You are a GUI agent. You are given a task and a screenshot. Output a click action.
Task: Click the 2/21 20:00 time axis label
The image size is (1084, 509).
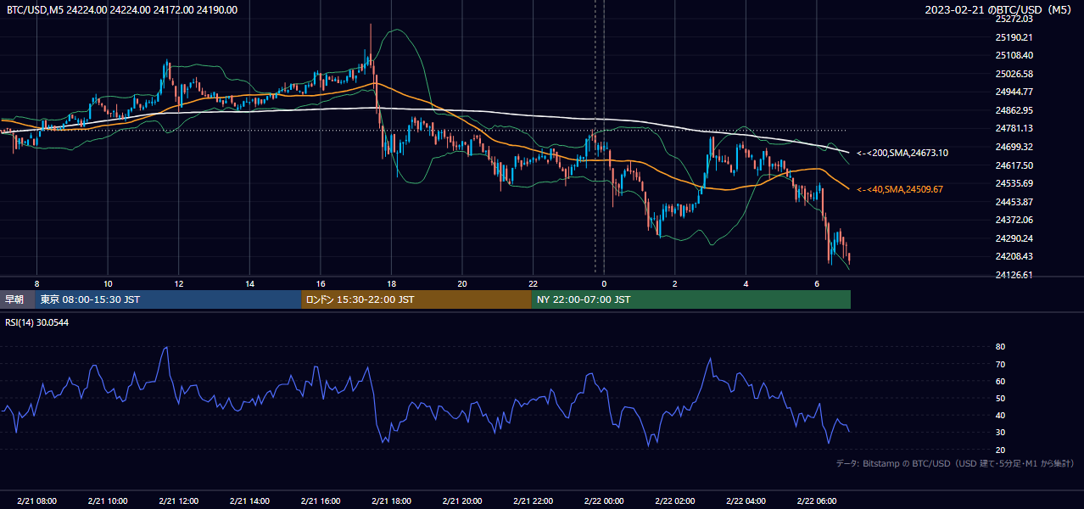(462, 501)
